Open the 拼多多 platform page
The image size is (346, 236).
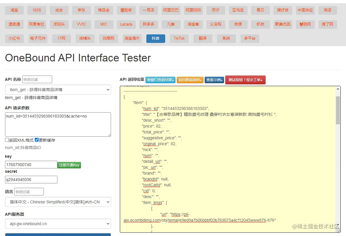point(149,24)
